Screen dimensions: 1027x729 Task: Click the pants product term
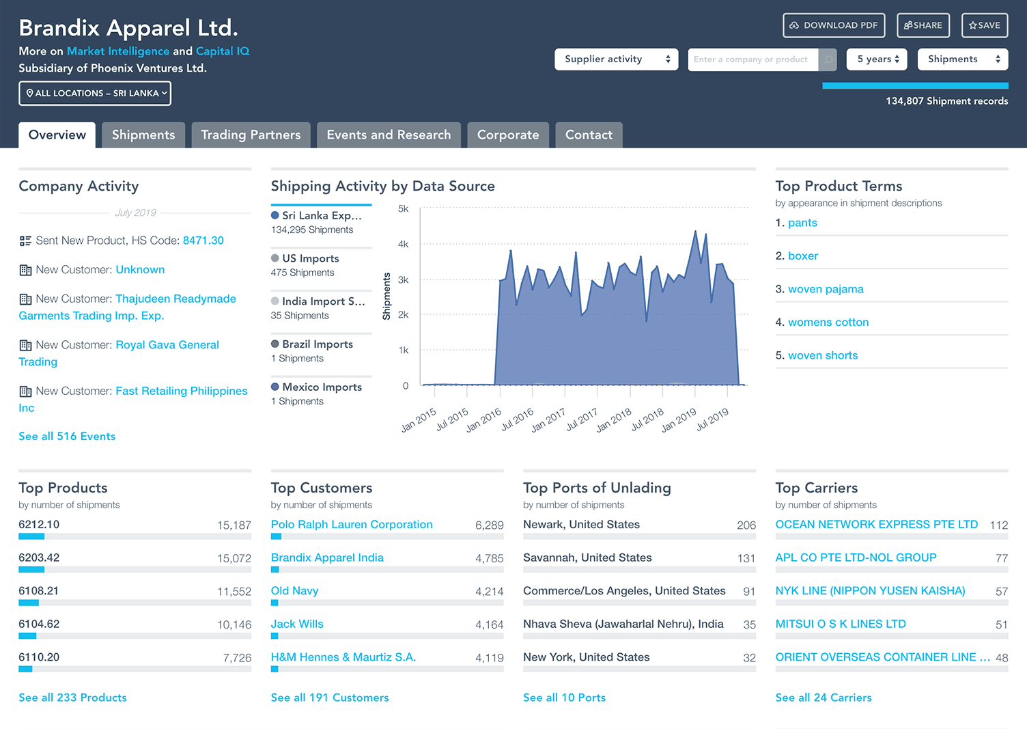pos(802,223)
